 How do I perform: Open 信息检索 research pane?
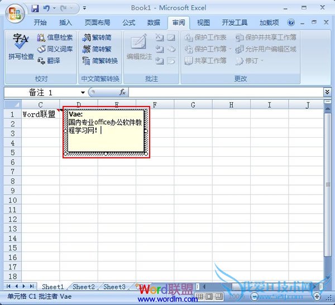point(55,37)
